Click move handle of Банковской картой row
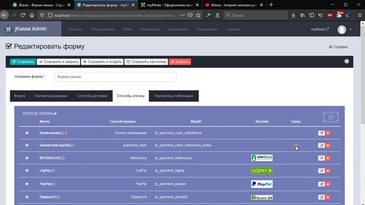 (27, 145)
